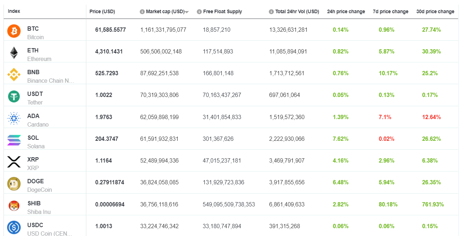The width and height of the screenshot is (461, 236).
Task: Click the Cardano name text
Action: pyautogui.click(x=38, y=124)
